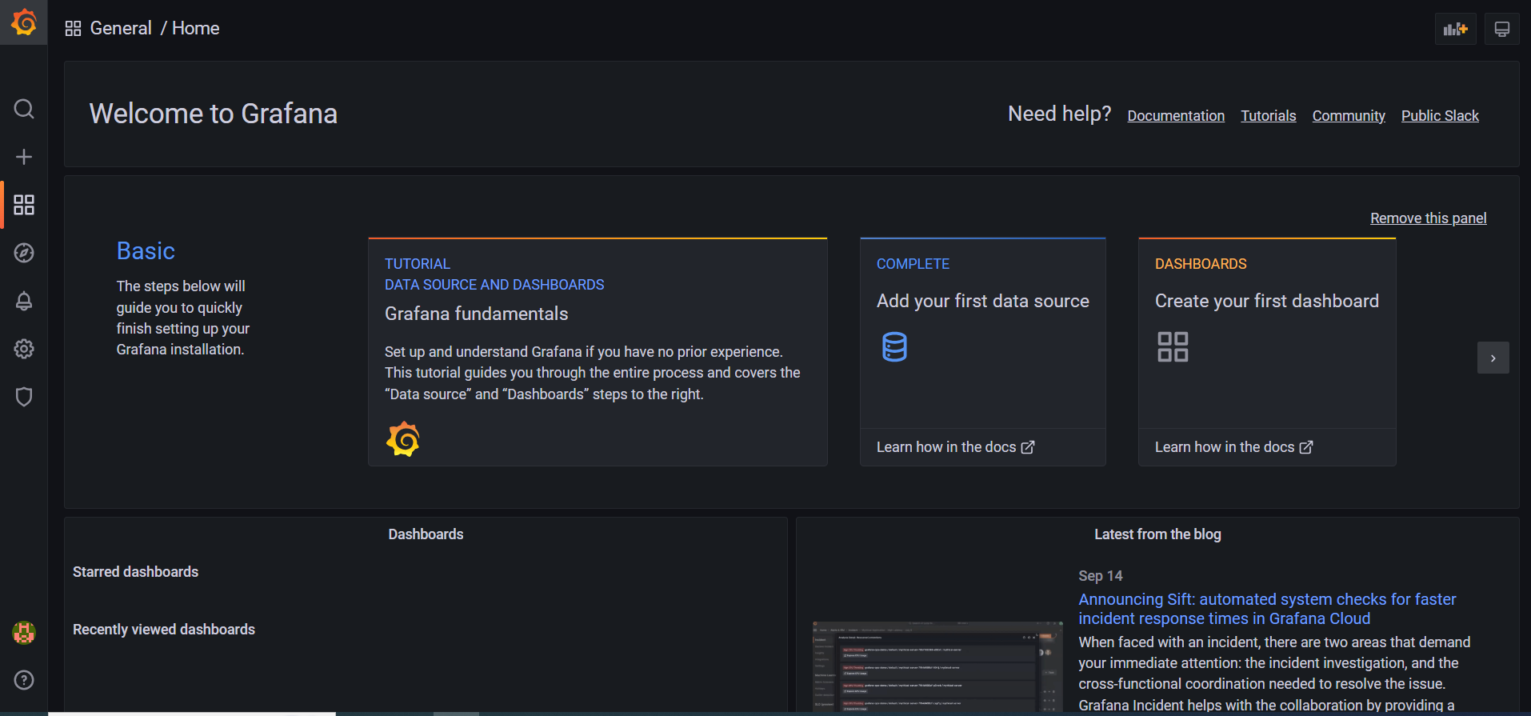
Task: Click Home in the breadcrumb
Action: click(x=196, y=29)
